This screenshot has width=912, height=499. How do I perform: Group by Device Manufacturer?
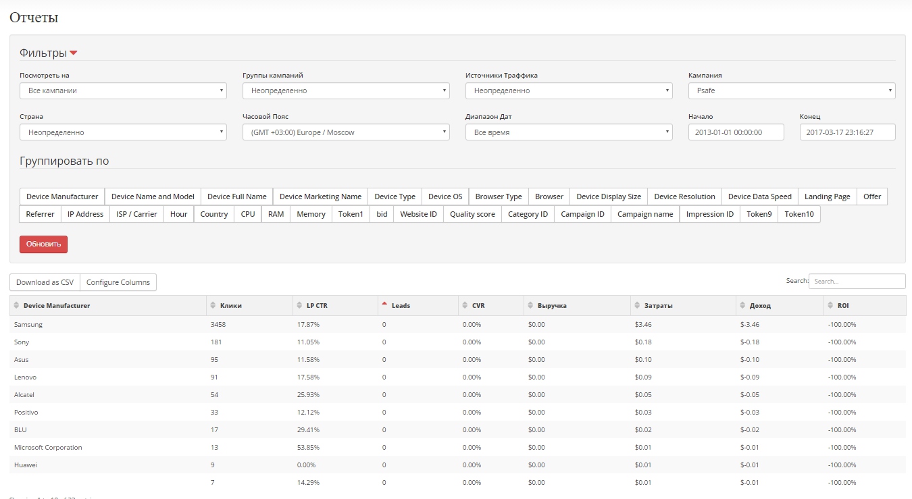[x=62, y=196]
